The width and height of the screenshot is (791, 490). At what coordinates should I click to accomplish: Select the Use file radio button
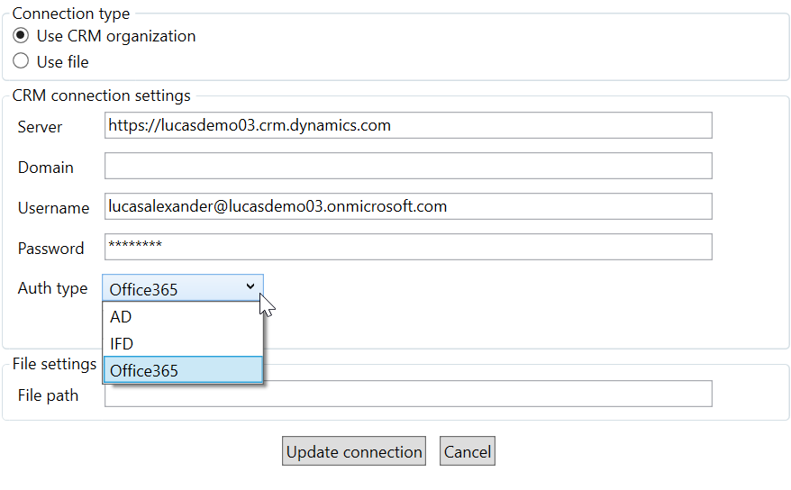pyautogui.click(x=21, y=61)
